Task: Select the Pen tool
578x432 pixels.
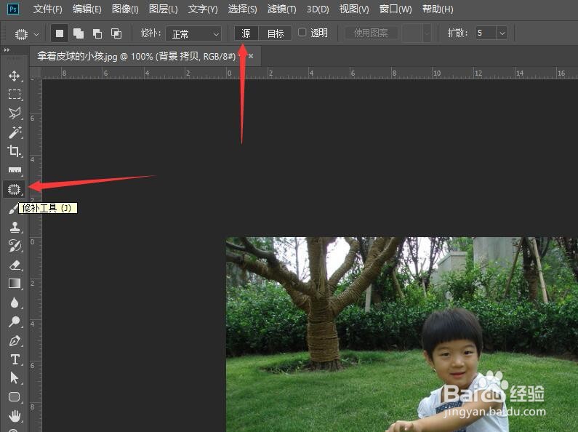Action: pyautogui.click(x=15, y=340)
